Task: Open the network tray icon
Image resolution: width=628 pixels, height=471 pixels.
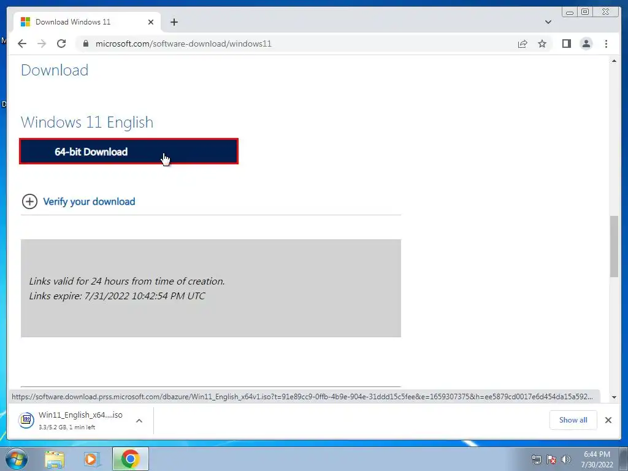Action: 536,459
